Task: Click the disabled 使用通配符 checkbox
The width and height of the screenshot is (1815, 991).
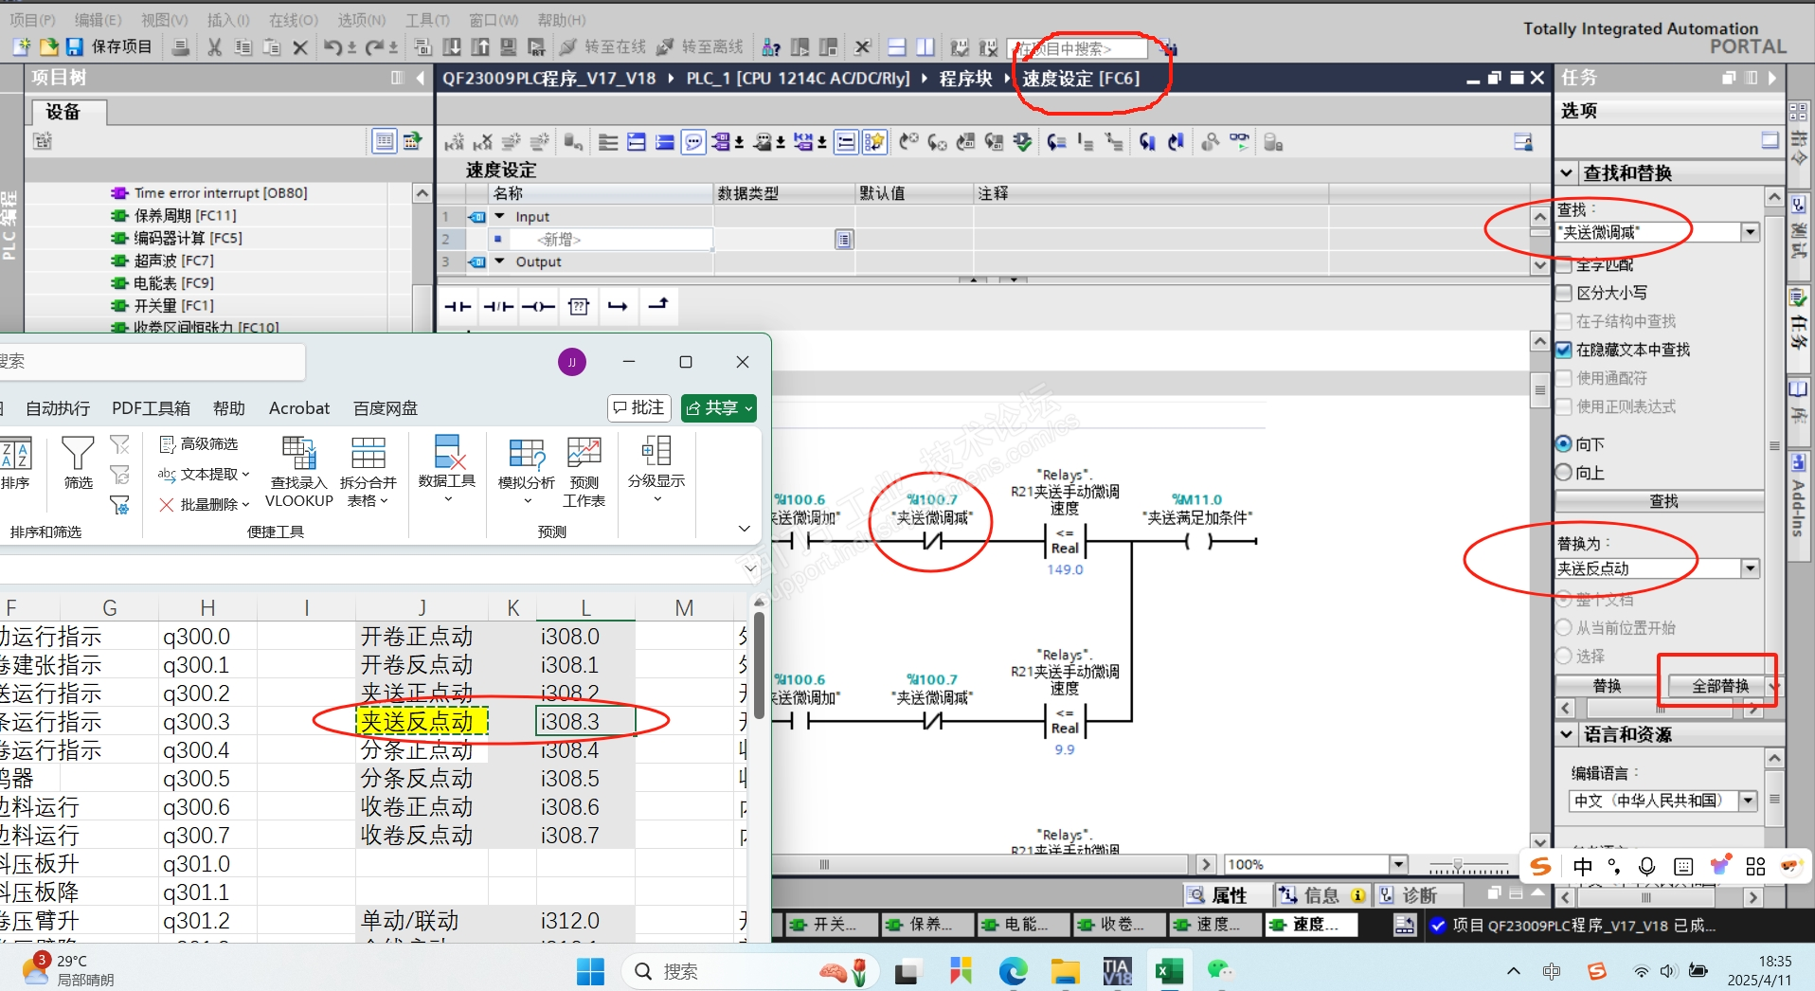Action: [x=1565, y=378]
